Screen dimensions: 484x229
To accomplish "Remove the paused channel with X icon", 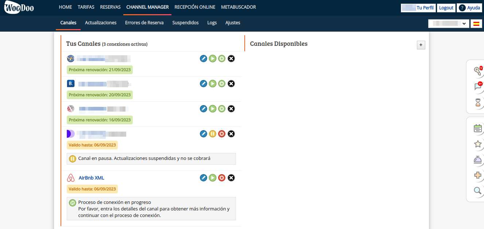I will point(231,134).
